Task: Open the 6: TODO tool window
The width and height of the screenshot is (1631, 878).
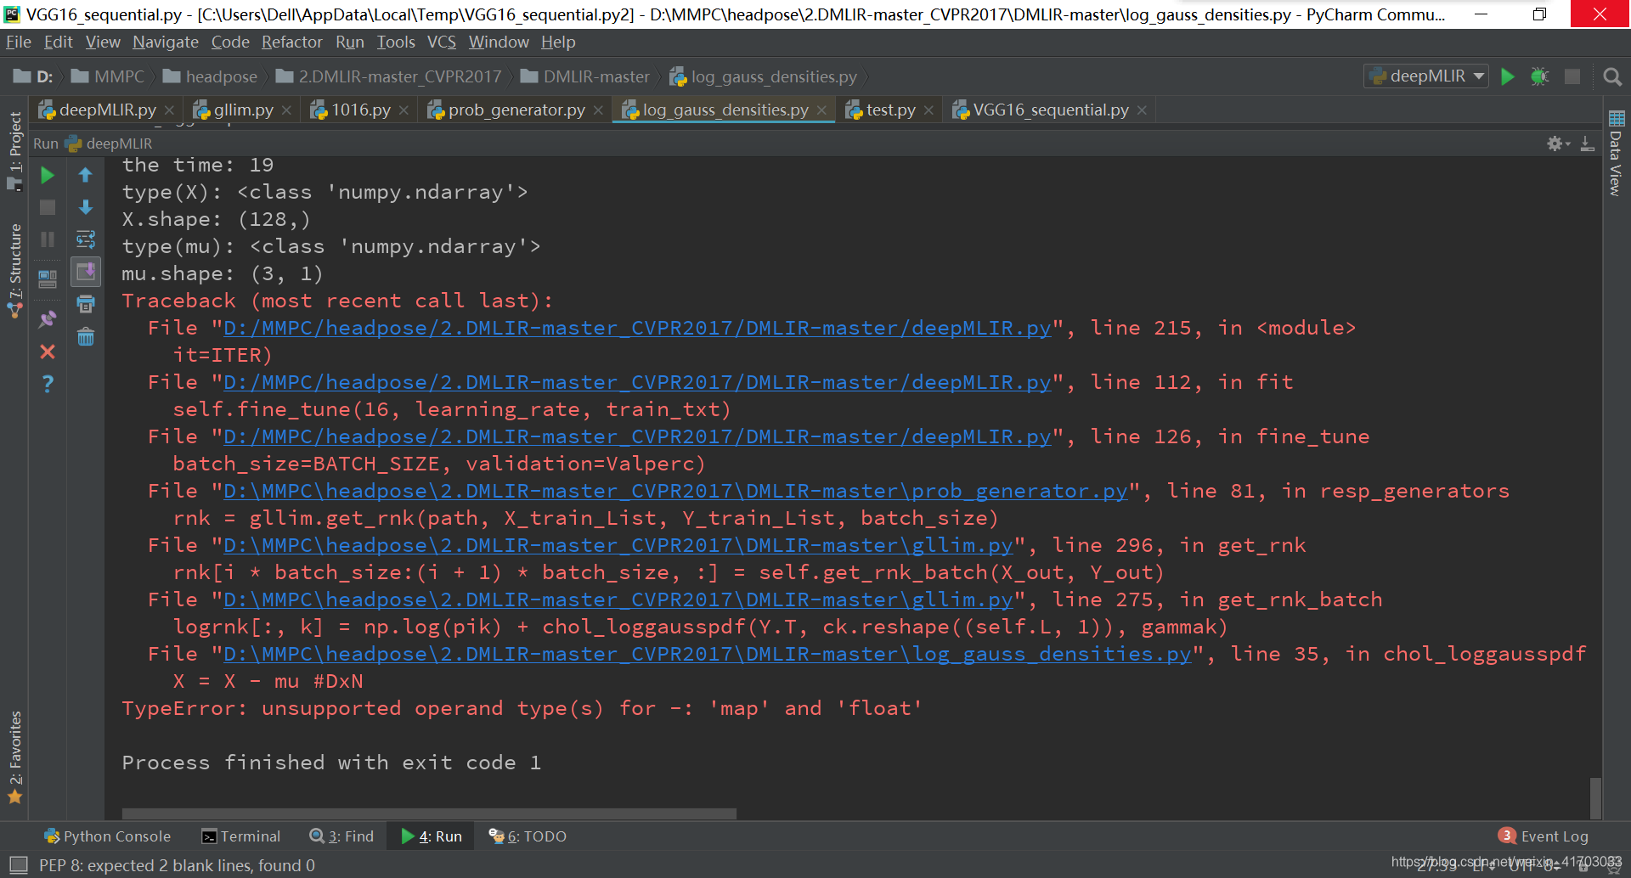Action: [x=528, y=836]
